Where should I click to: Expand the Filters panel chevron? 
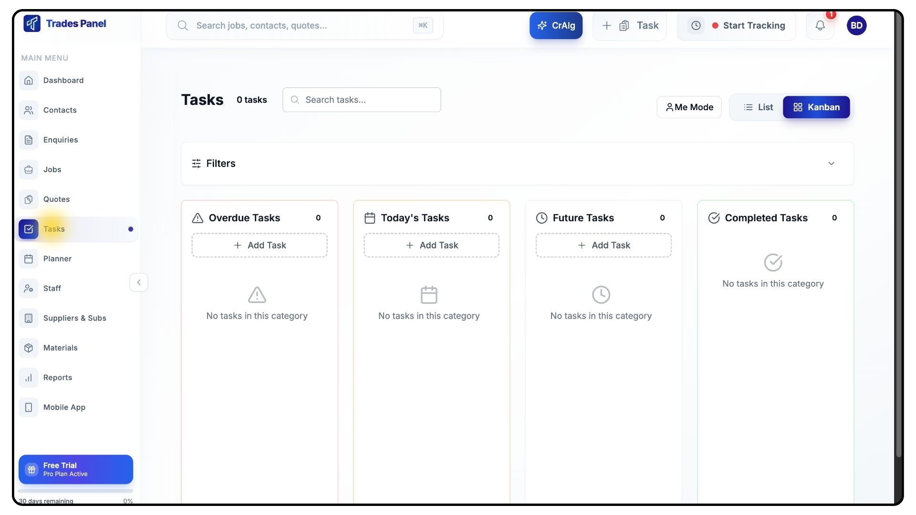(x=831, y=164)
